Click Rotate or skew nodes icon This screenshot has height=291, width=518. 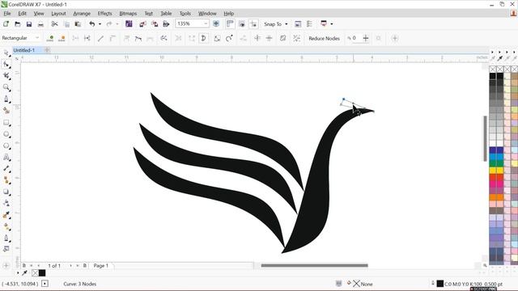229,38
